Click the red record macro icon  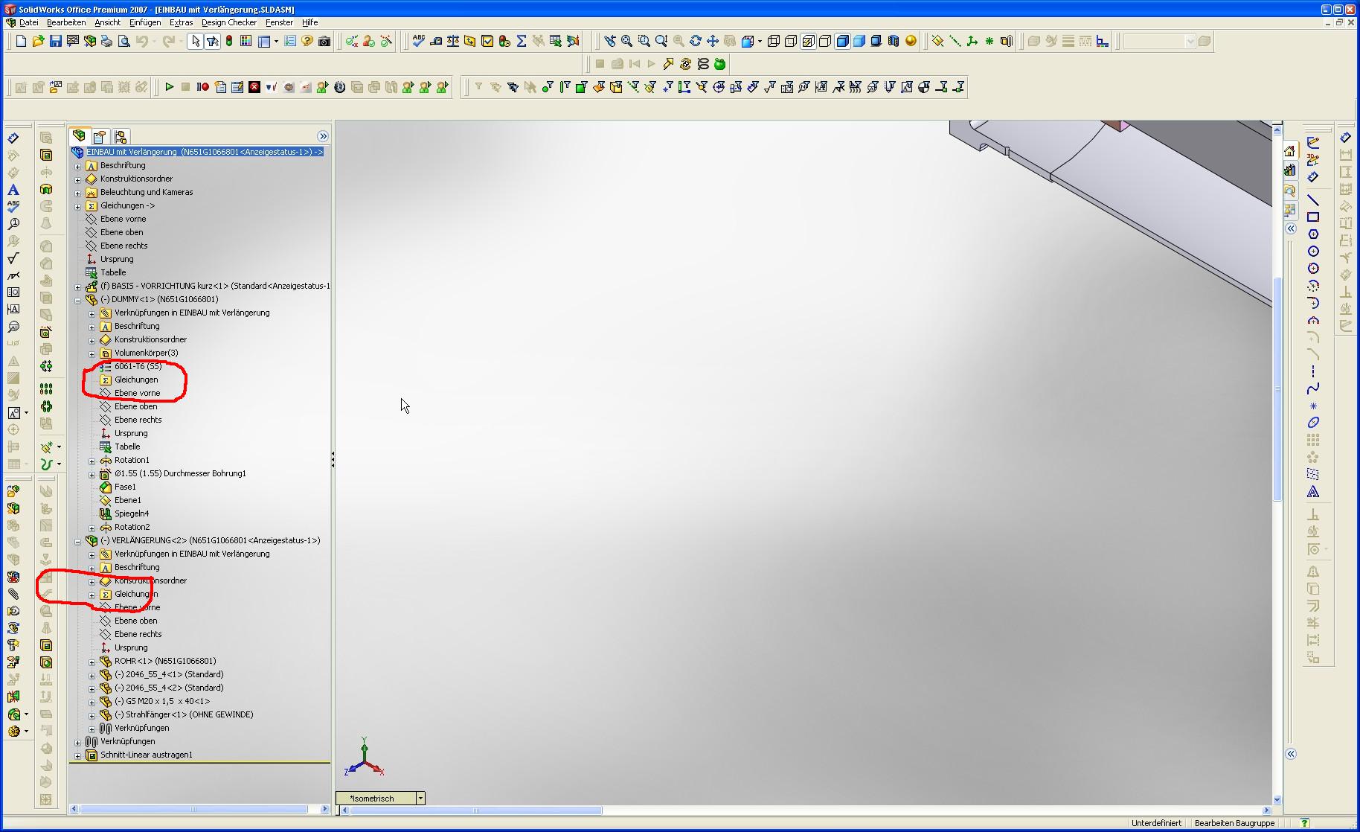(x=203, y=87)
